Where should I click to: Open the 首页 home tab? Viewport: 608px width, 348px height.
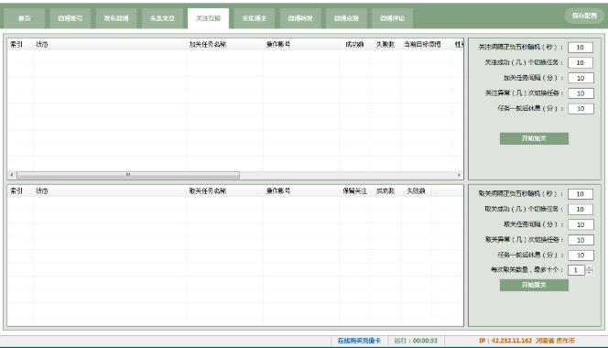click(24, 18)
